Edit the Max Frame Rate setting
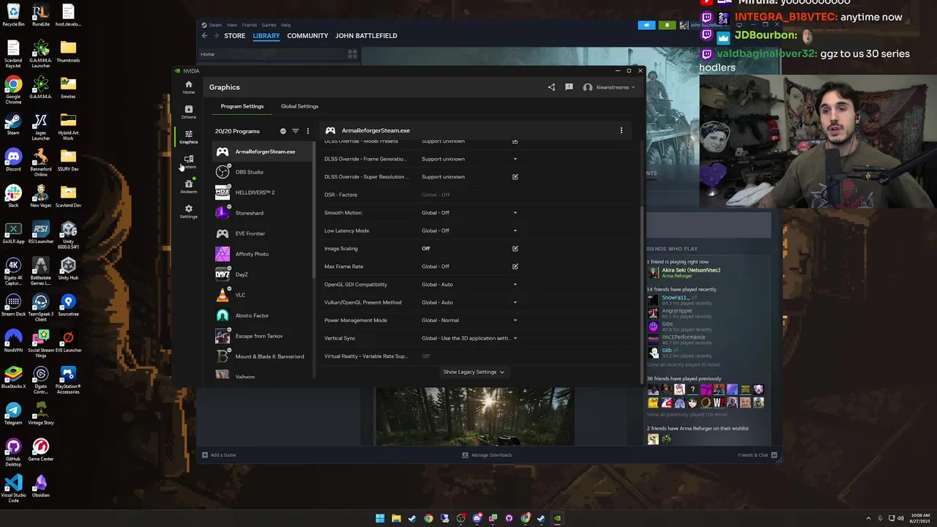 pos(515,266)
